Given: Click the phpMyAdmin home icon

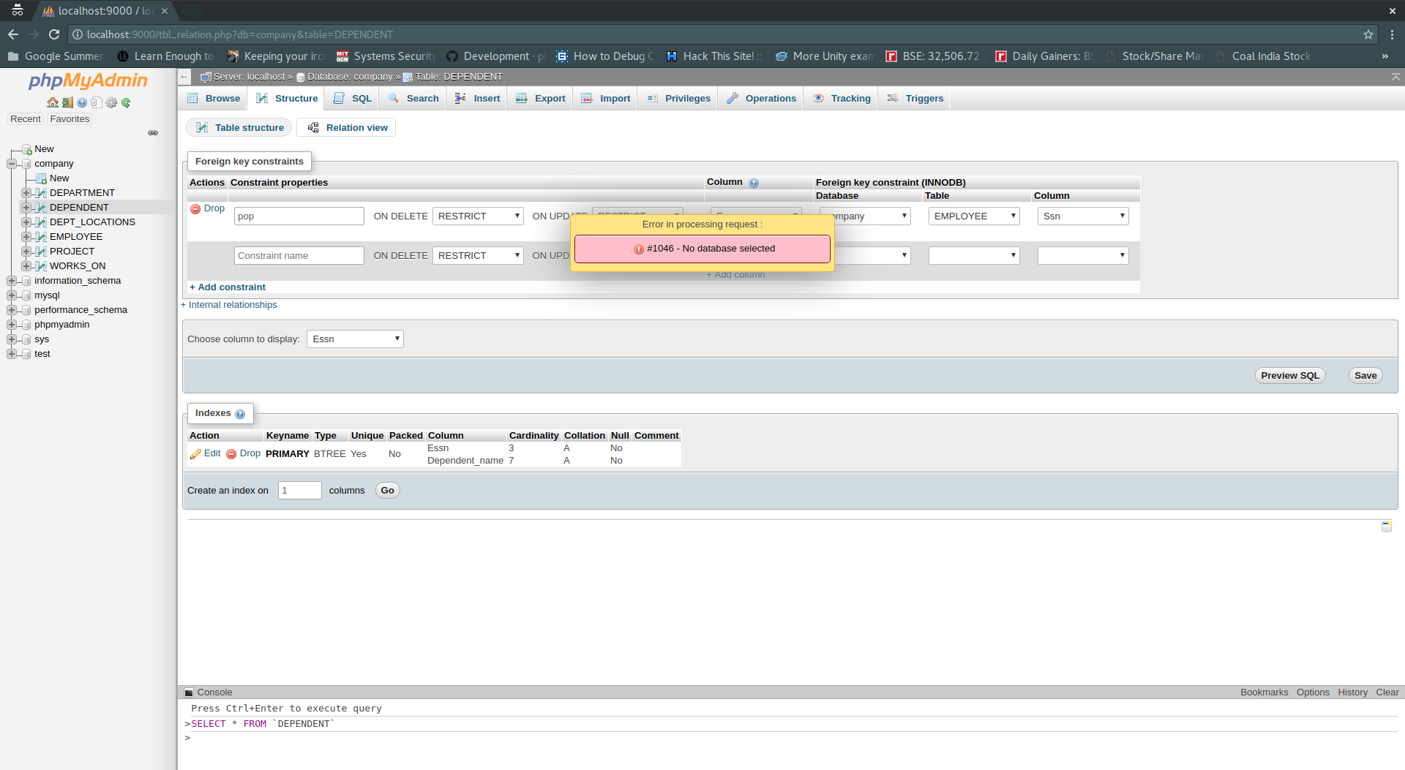Looking at the screenshot, I should [52, 102].
